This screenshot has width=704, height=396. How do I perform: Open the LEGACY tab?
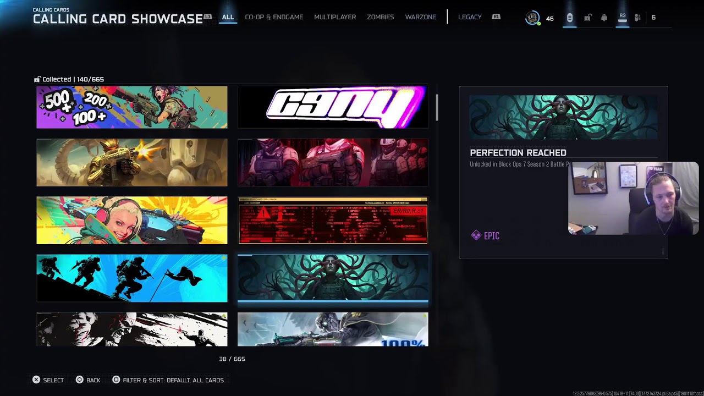pyautogui.click(x=470, y=17)
